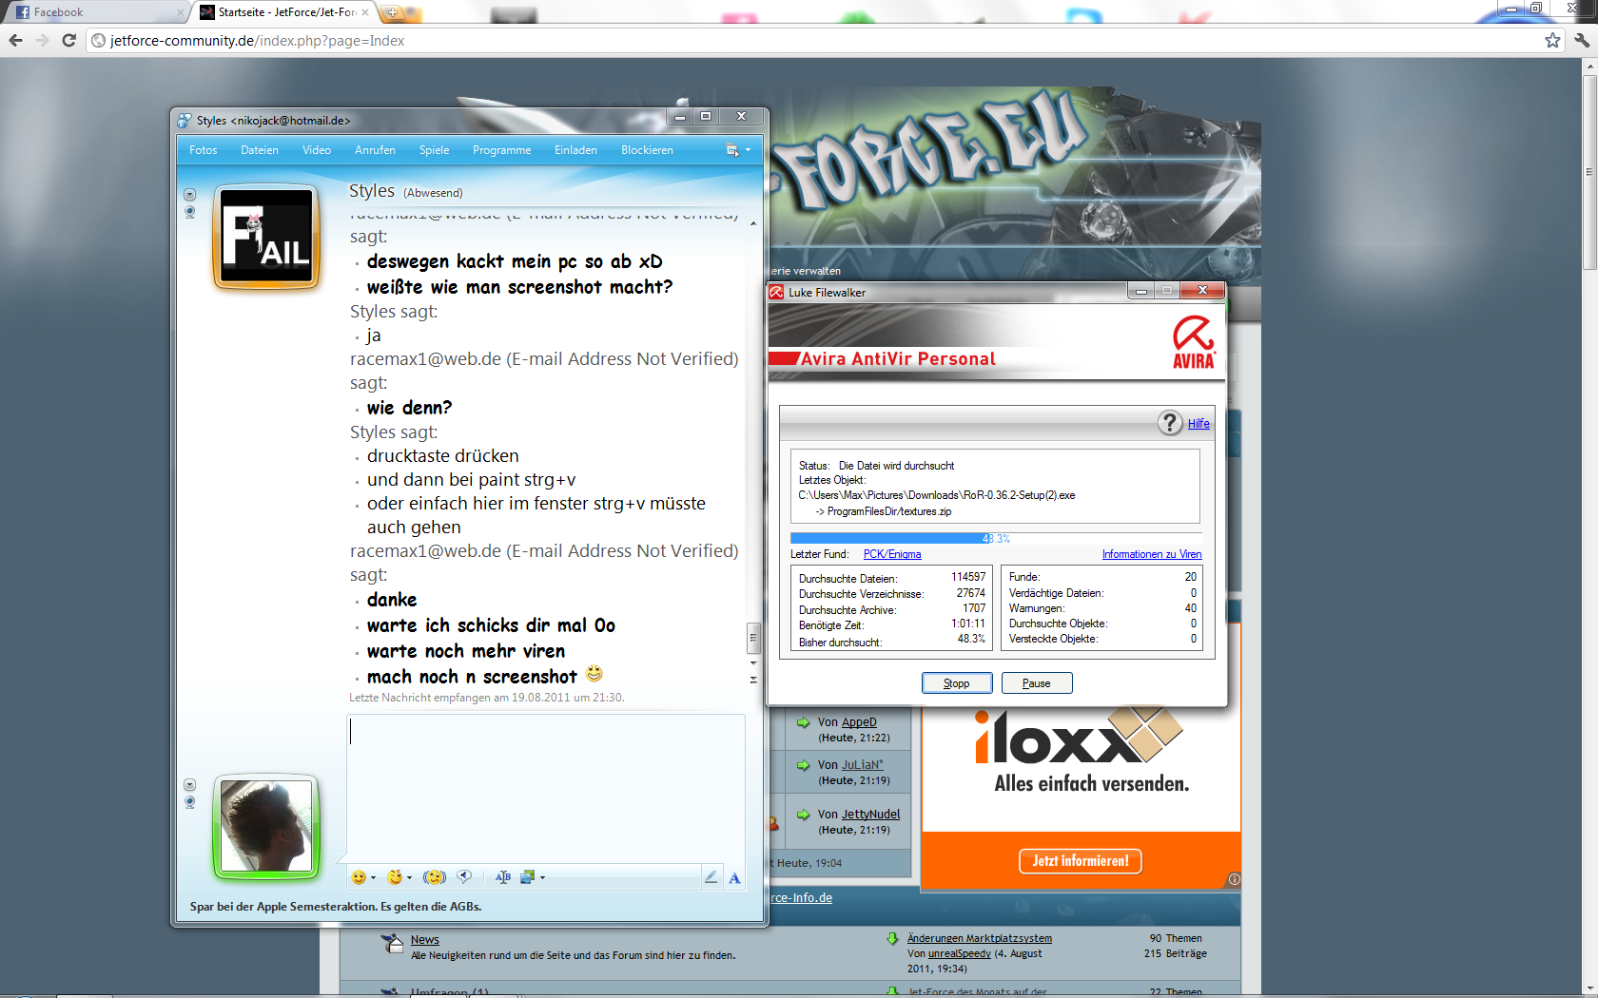
Task: Click the chat conversation scrollbar thumb
Action: tap(753, 638)
